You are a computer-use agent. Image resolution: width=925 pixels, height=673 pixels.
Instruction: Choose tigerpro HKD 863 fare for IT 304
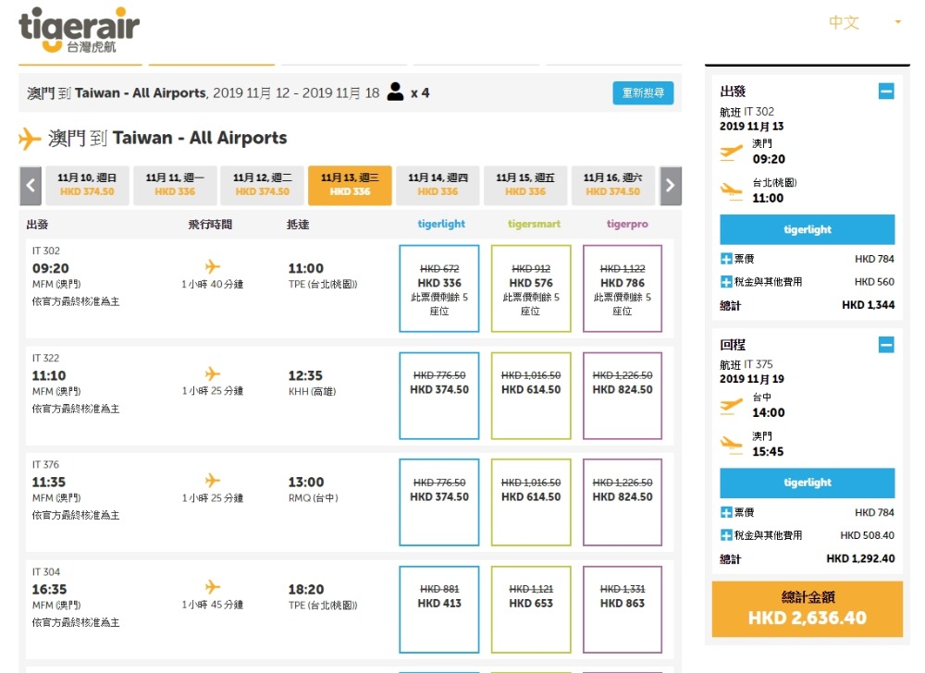[x=623, y=608]
